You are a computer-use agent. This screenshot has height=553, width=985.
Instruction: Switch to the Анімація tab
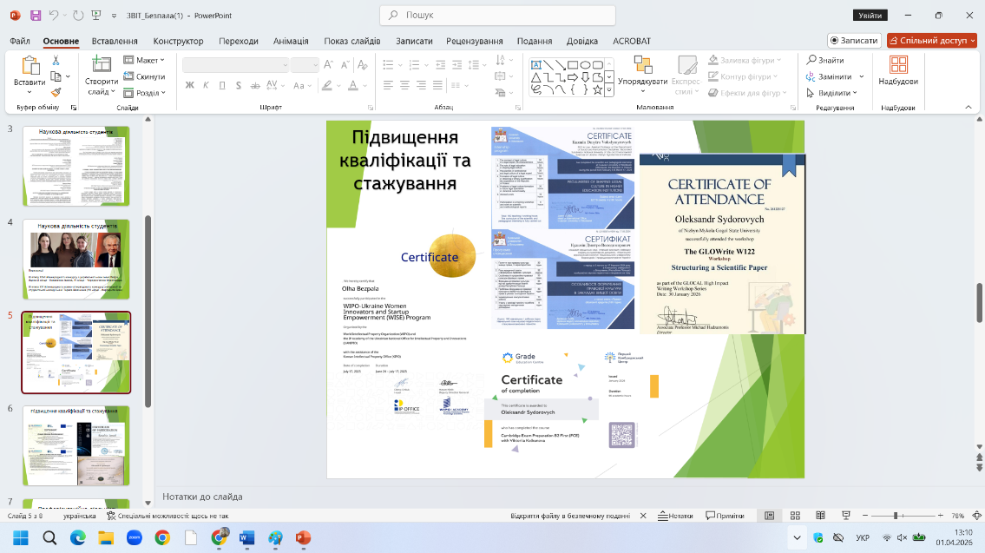pos(290,41)
